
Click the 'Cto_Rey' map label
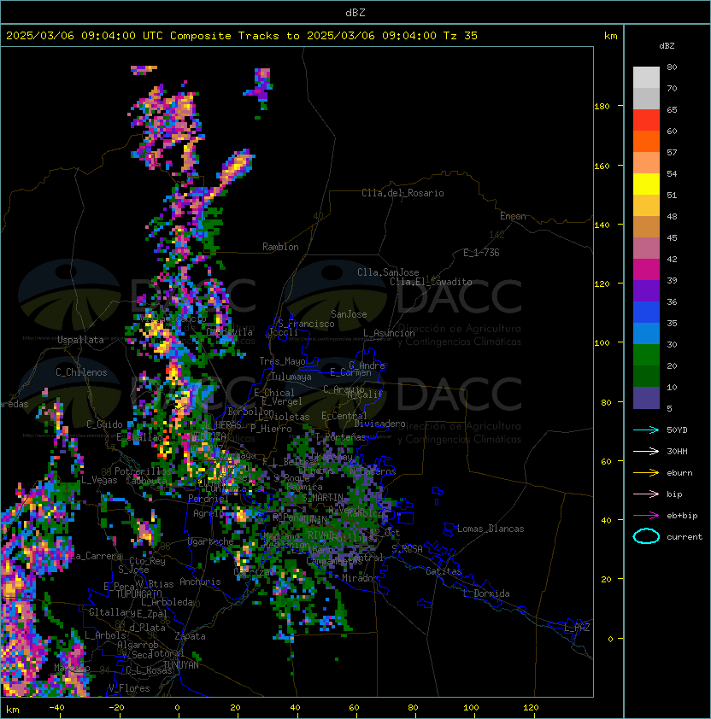click(x=147, y=561)
